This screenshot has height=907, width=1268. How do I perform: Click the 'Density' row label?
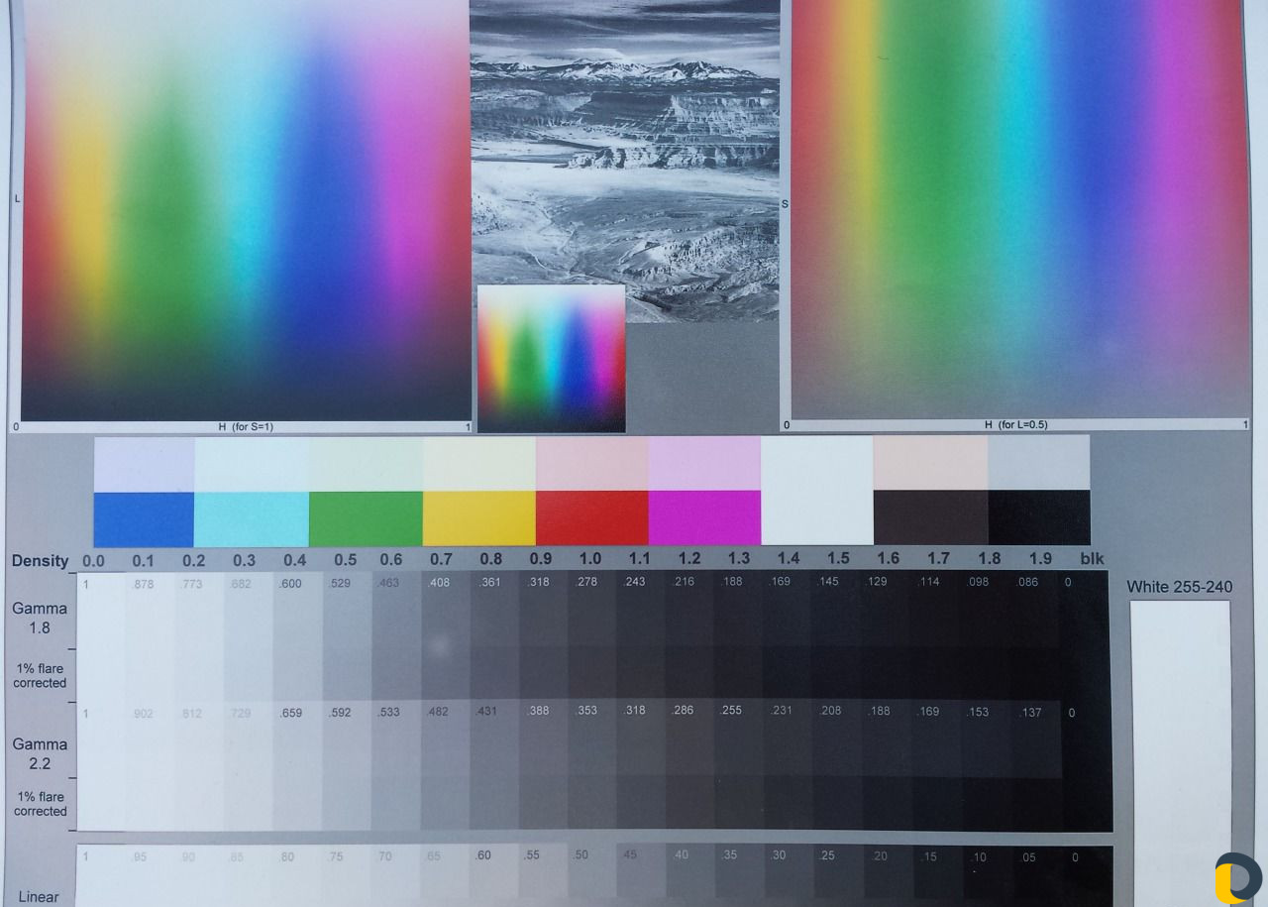tap(41, 561)
